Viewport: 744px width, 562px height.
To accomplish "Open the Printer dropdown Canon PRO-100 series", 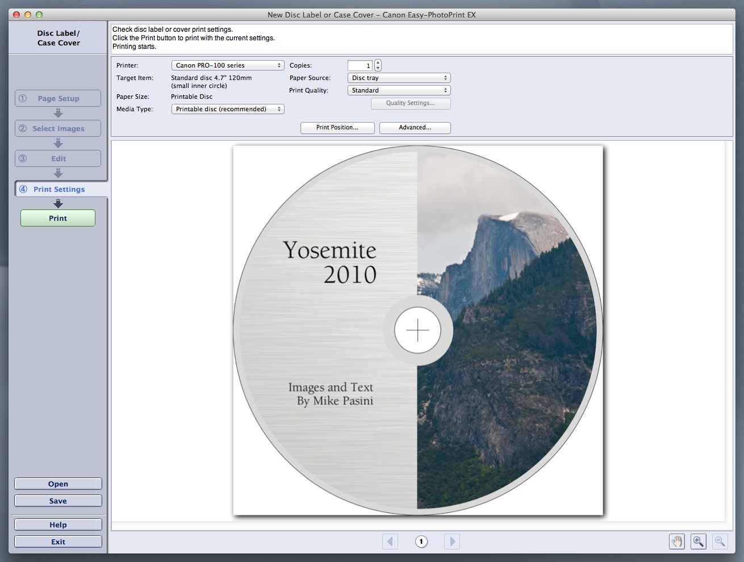I will coord(227,65).
